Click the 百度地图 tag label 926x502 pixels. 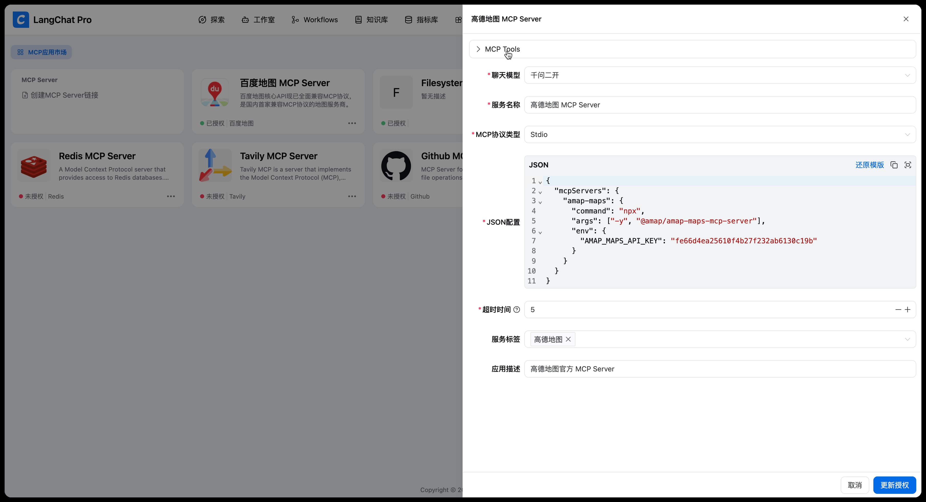pyautogui.click(x=241, y=123)
